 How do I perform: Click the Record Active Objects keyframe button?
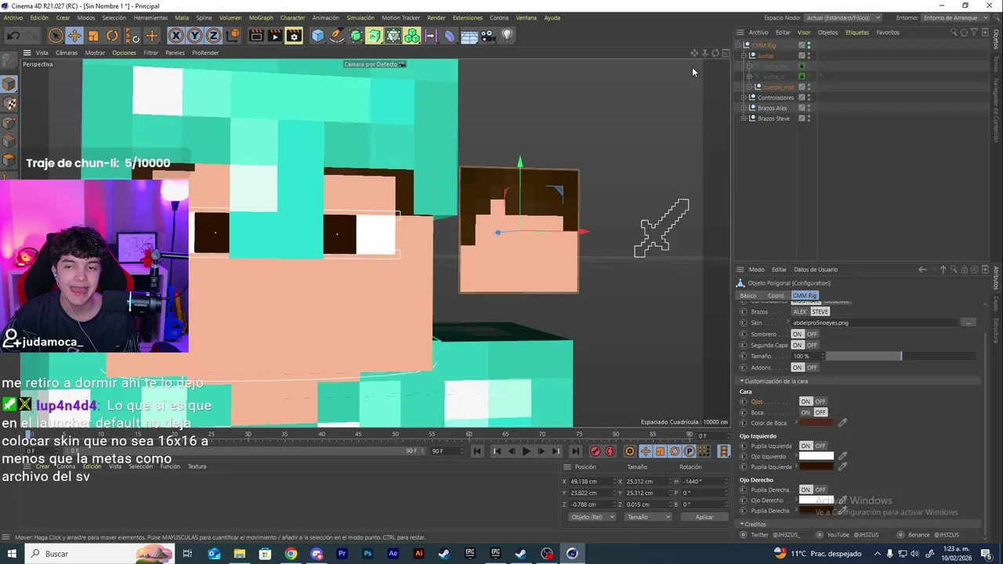tap(595, 451)
